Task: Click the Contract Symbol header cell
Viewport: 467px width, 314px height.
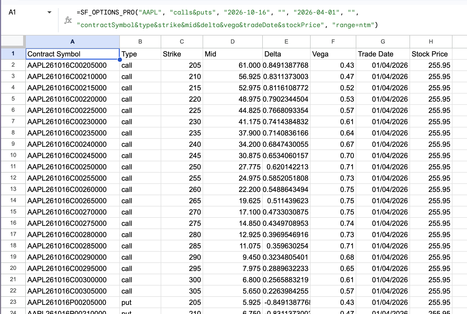Action: pos(73,54)
